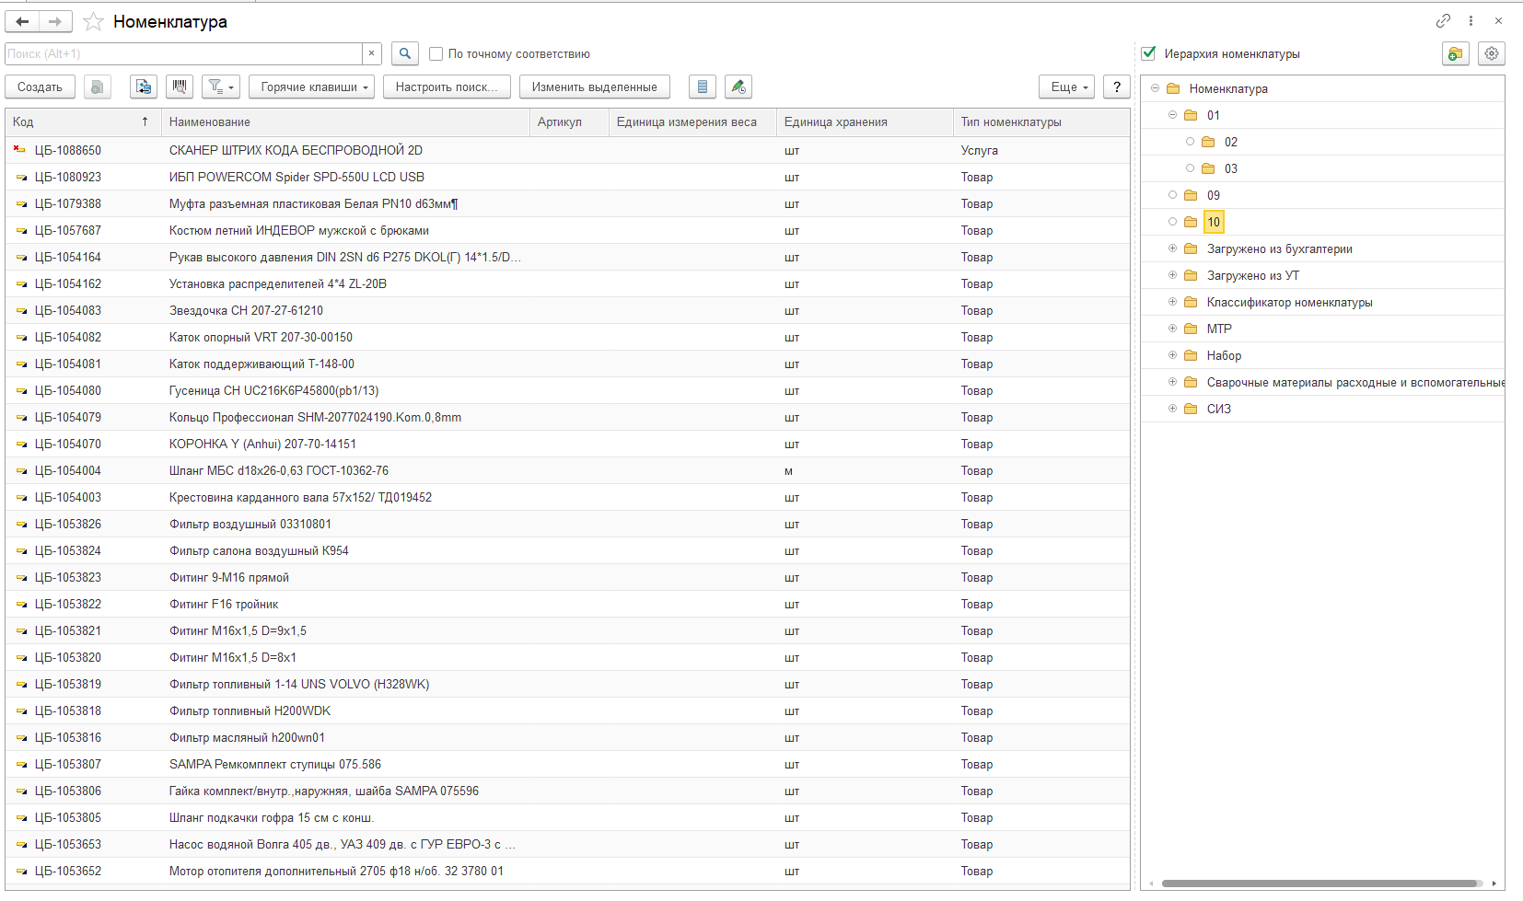This screenshot has height=901, width=1523.
Task: Click the create new group folder icon
Action: pyautogui.click(x=1454, y=53)
